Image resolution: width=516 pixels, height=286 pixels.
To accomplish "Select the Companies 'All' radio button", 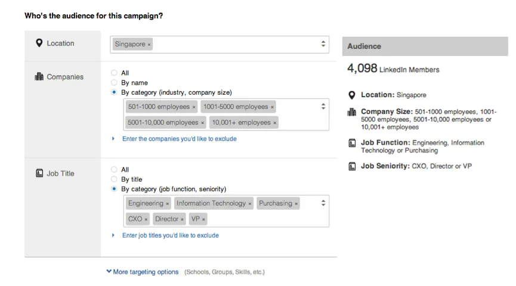I will [x=114, y=73].
